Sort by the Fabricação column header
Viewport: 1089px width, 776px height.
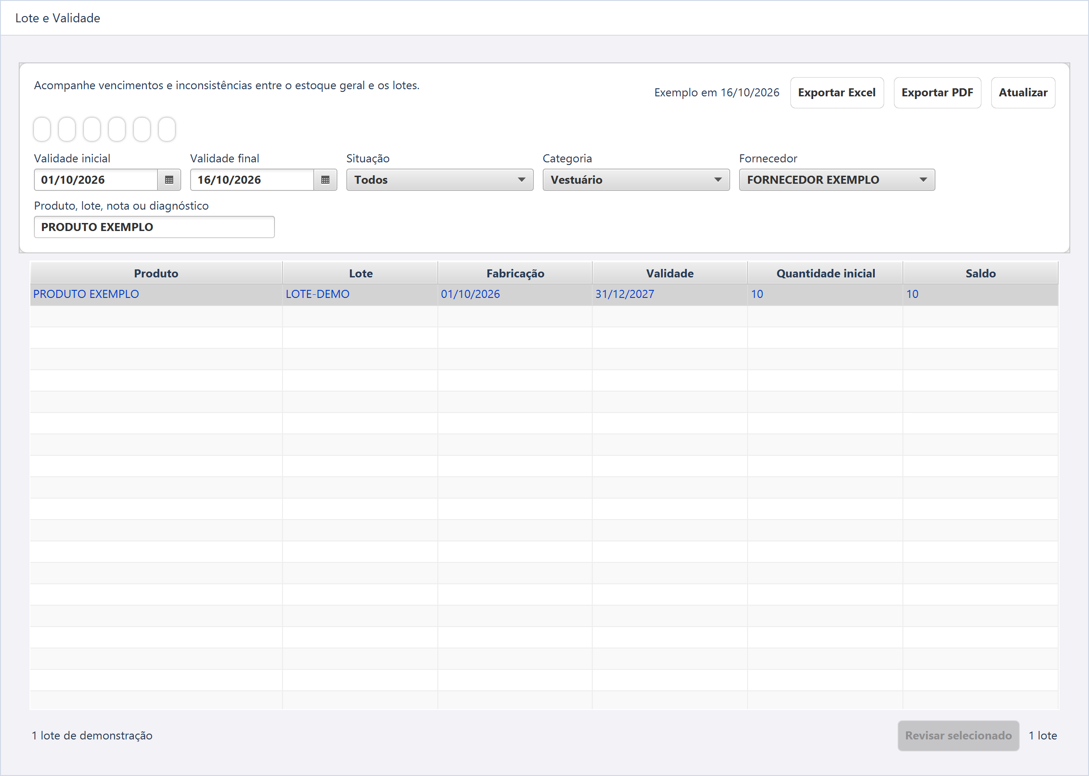(x=515, y=273)
